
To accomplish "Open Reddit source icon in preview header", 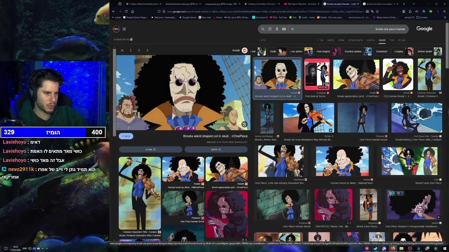I will (x=244, y=50).
